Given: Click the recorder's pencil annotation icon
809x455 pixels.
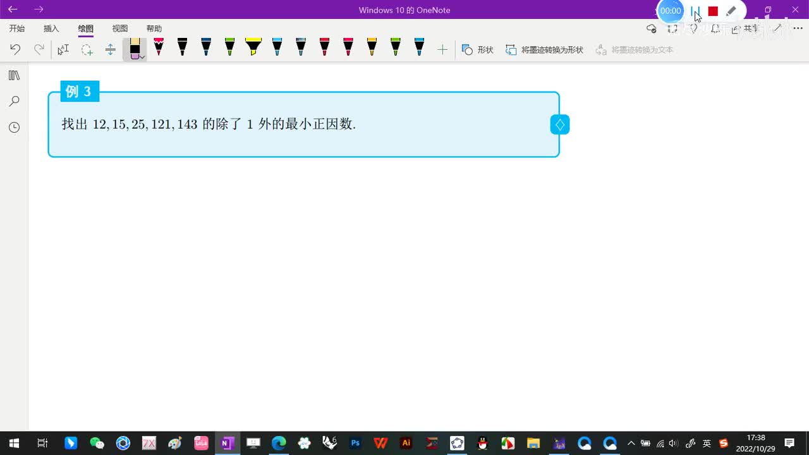Looking at the screenshot, I should [x=731, y=11].
